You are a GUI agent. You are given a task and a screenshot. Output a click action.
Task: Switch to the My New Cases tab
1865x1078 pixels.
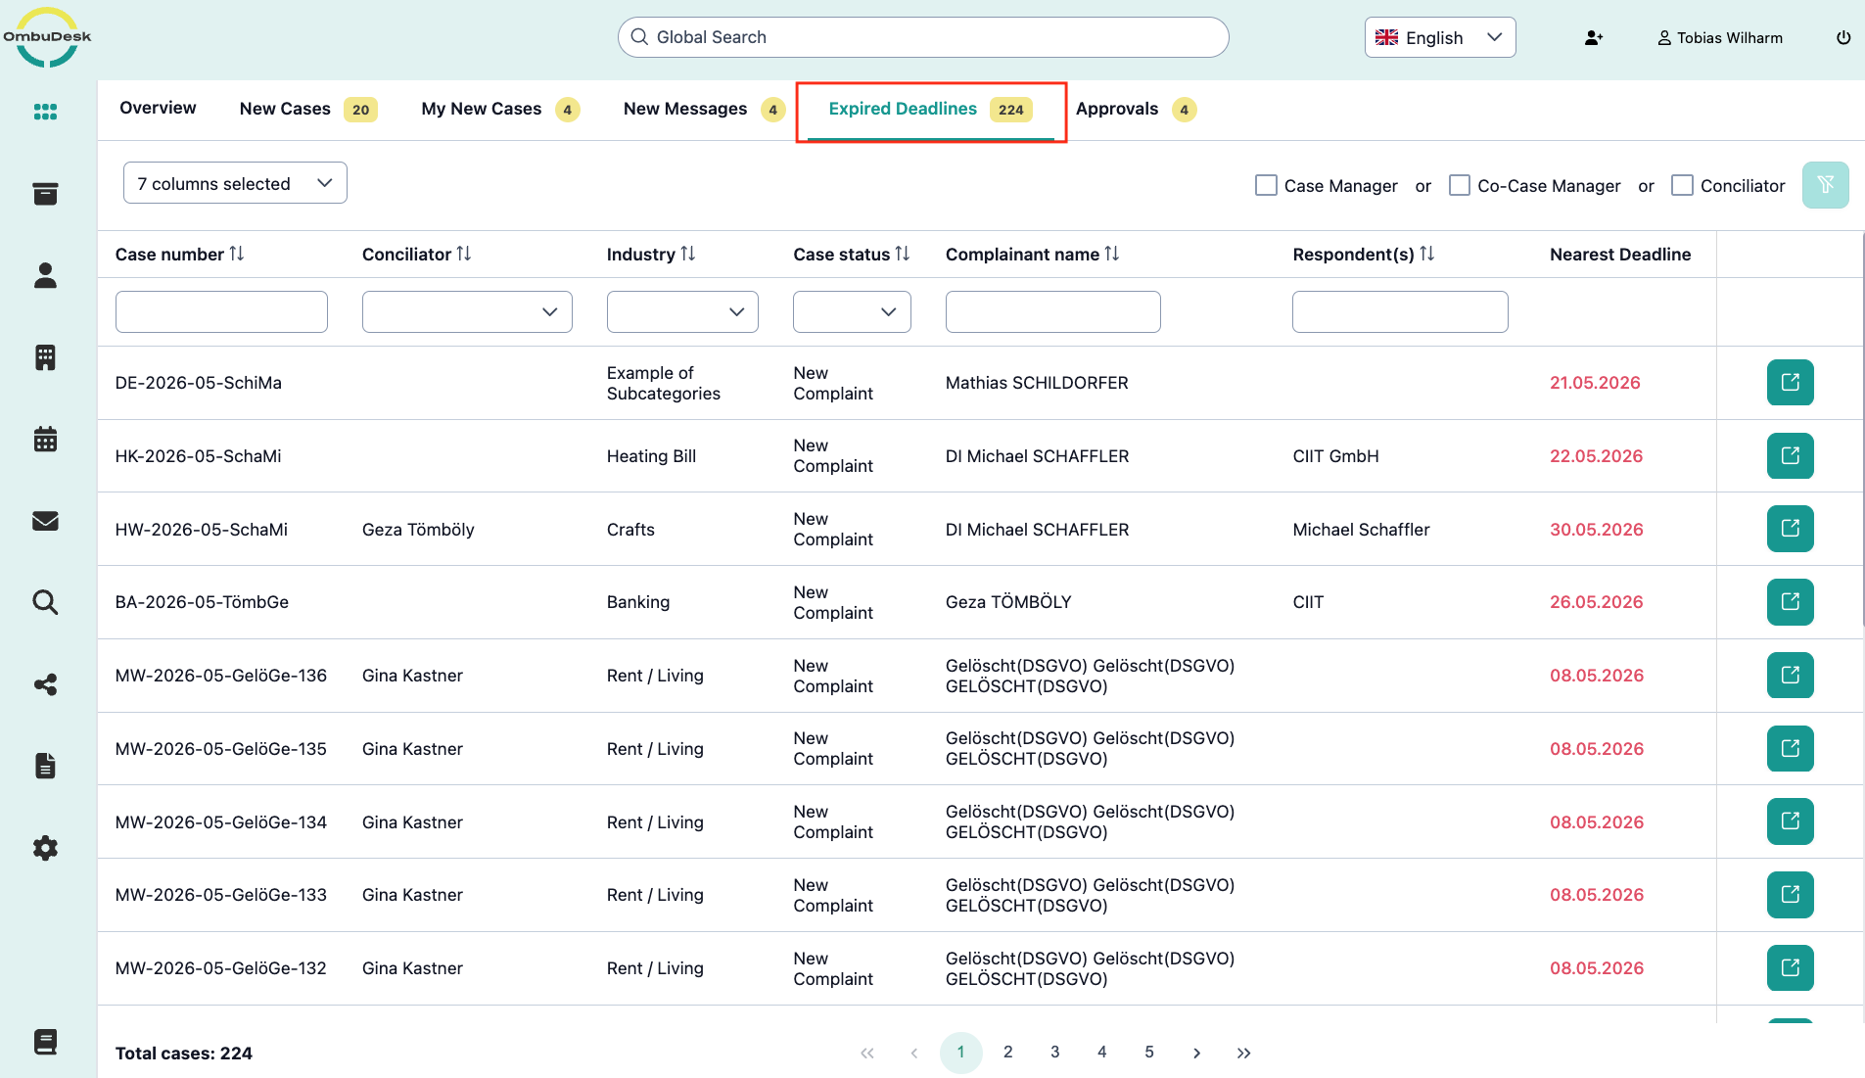(499, 109)
